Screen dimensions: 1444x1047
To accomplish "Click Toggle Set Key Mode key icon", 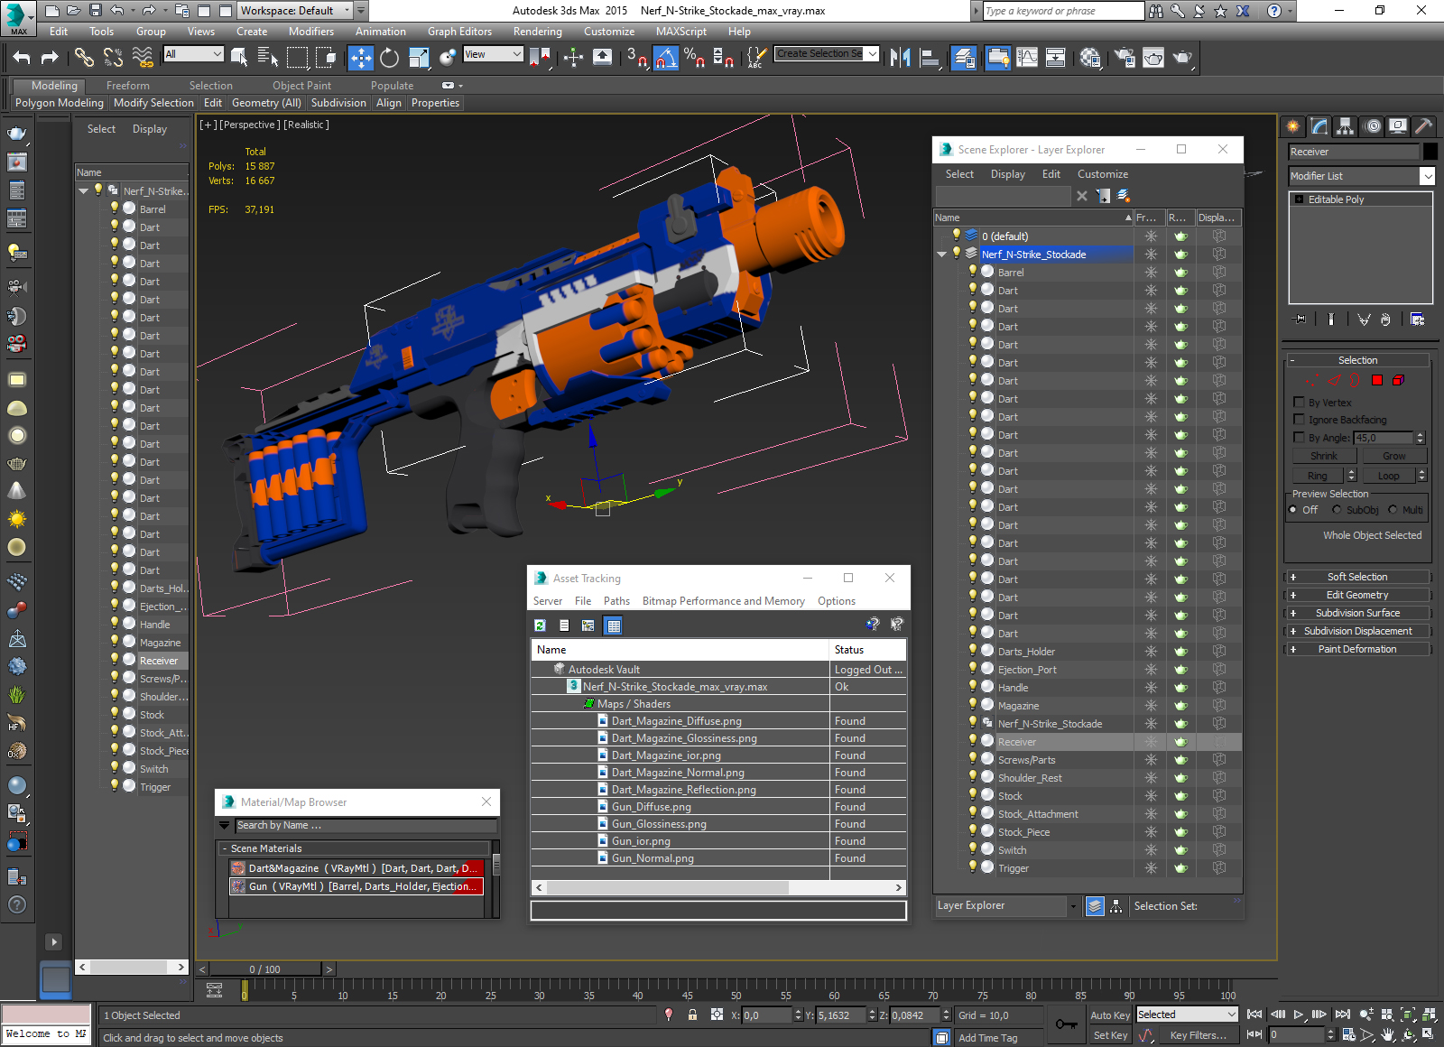I will coord(1067,1024).
